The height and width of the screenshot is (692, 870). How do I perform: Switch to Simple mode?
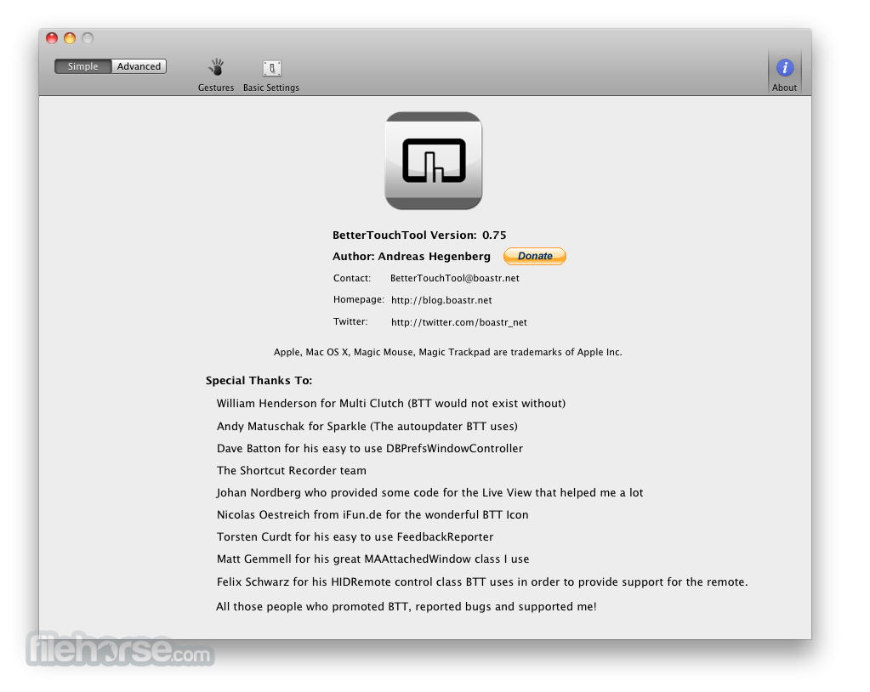coord(82,66)
